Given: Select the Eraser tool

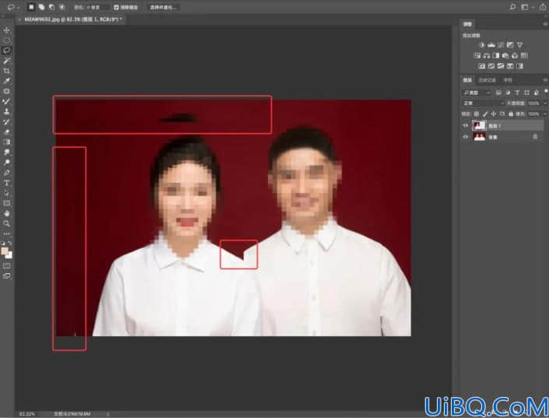Looking at the screenshot, I should click(7, 132).
